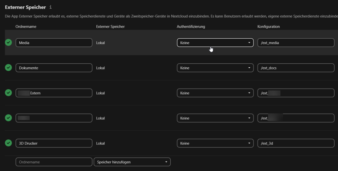
Task: Expand the Speicher hinzufügen dropdown
Action: pyautogui.click(x=132, y=162)
